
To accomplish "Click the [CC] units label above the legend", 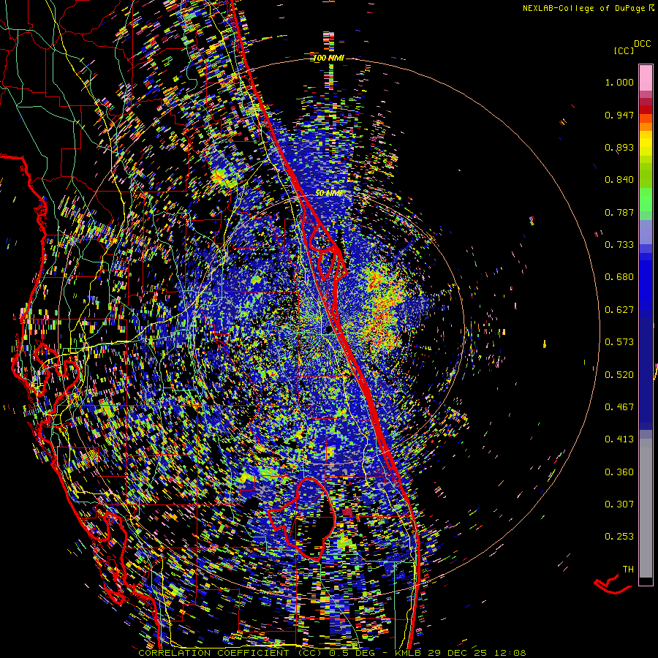I will click(x=624, y=50).
